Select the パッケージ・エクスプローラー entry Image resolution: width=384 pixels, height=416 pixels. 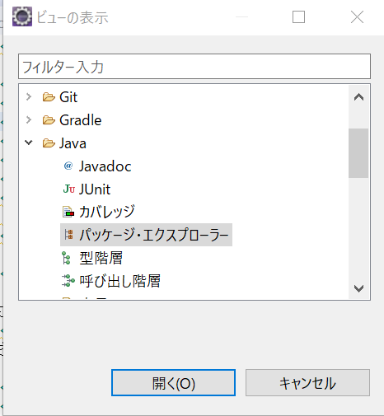(x=146, y=235)
